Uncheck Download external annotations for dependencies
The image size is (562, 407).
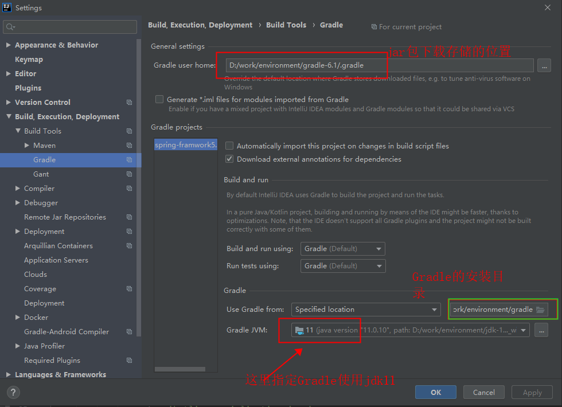pos(229,159)
